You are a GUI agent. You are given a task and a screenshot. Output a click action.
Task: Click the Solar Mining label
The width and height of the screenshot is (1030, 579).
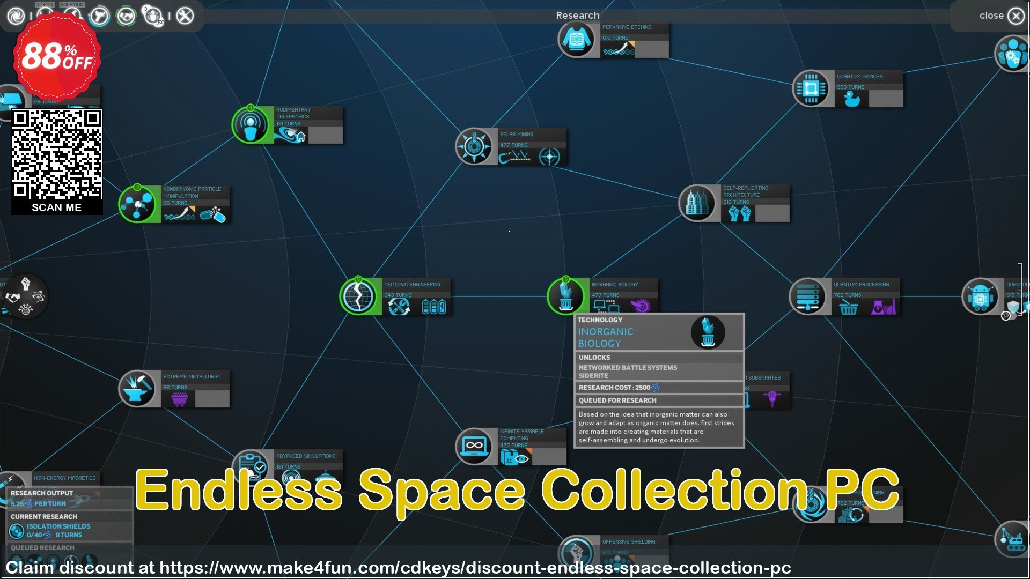coord(517,135)
